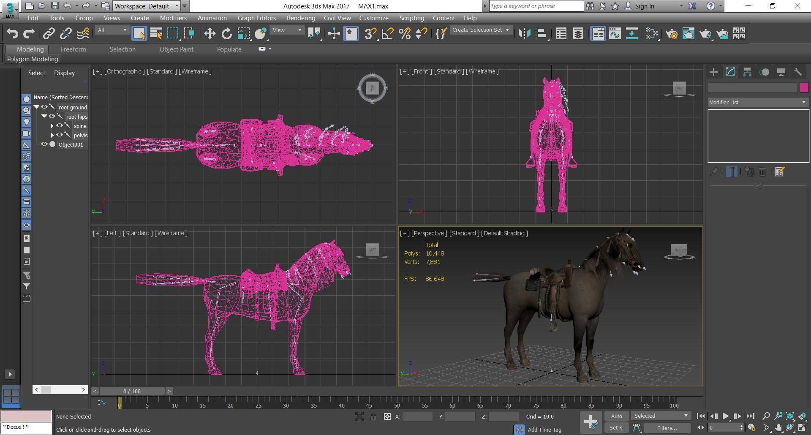The width and height of the screenshot is (811, 435).
Task: Click the Pin Stack icon
Action: (714, 171)
